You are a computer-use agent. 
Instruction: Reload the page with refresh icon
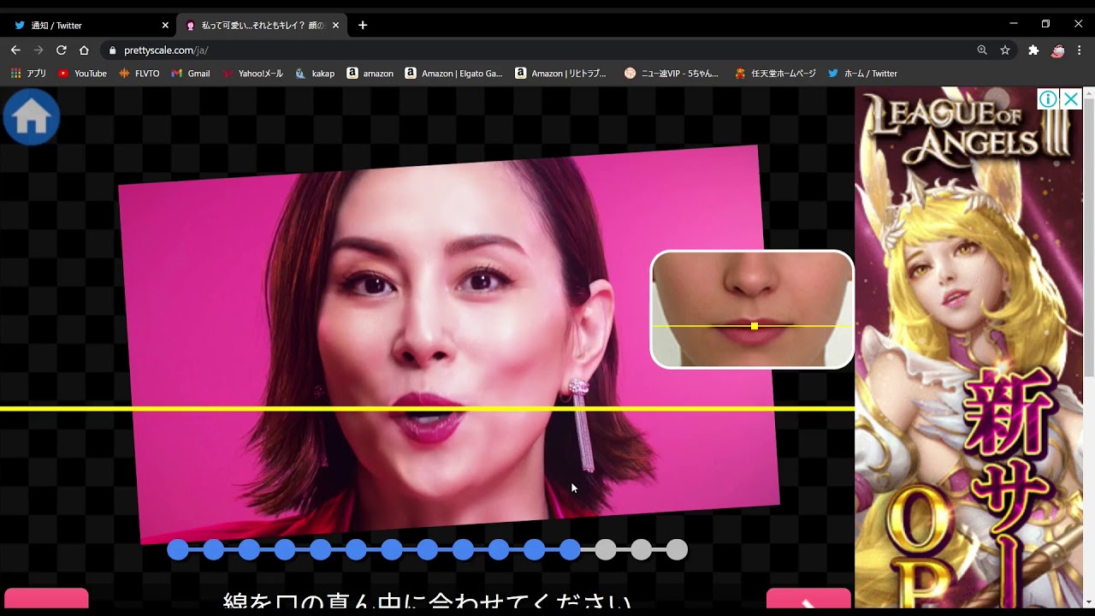click(62, 50)
